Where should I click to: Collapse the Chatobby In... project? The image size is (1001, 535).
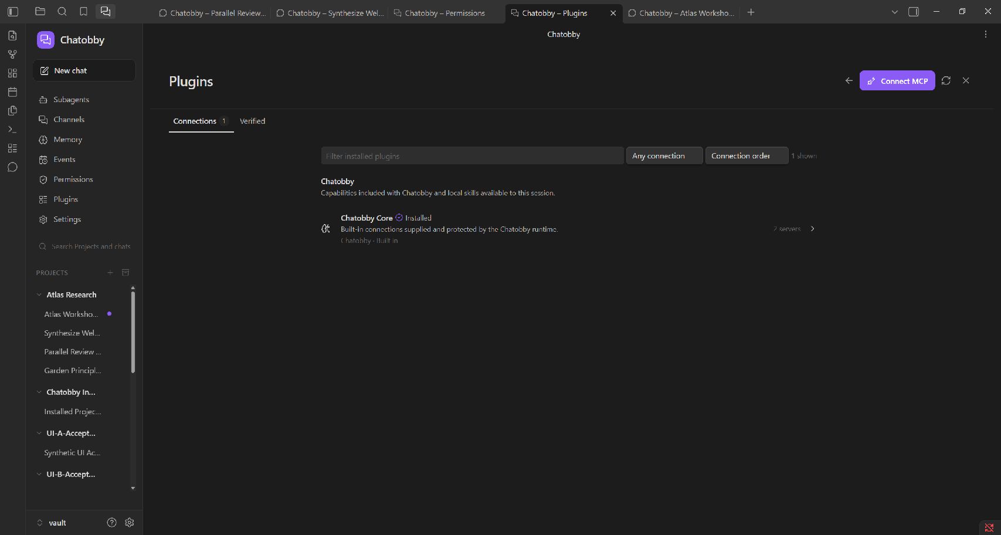pos(39,392)
